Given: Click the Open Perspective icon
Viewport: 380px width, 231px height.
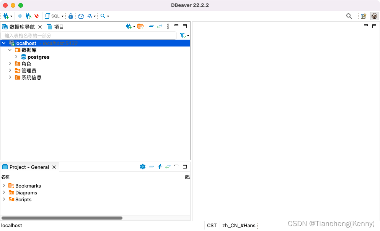Looking at the screenshot, I should click(363, 16).
